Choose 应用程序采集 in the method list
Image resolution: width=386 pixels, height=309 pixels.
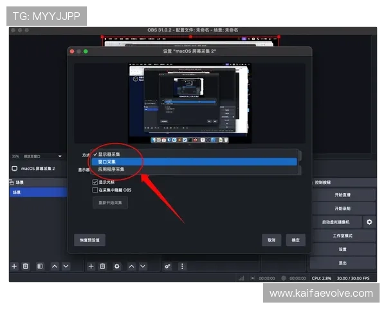click(111, 169)
